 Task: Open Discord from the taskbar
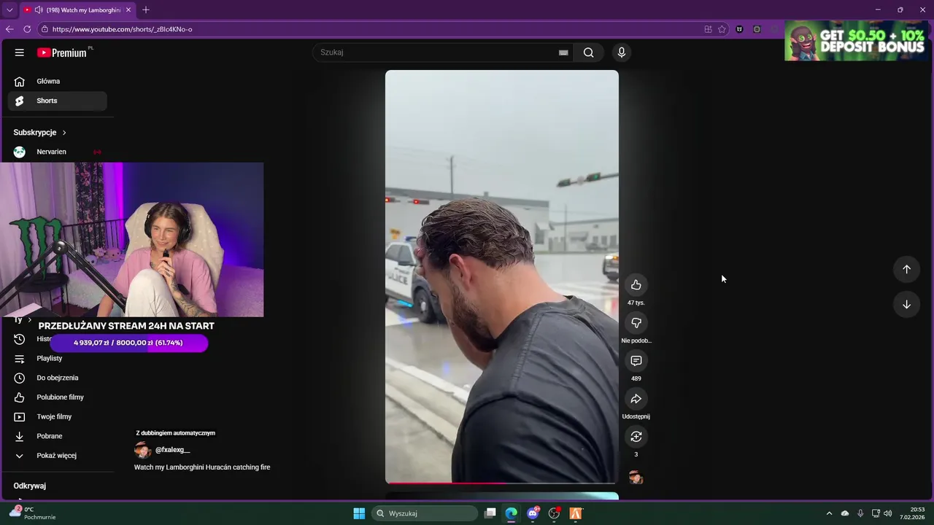pyautogui.click(x=533, y=513)
